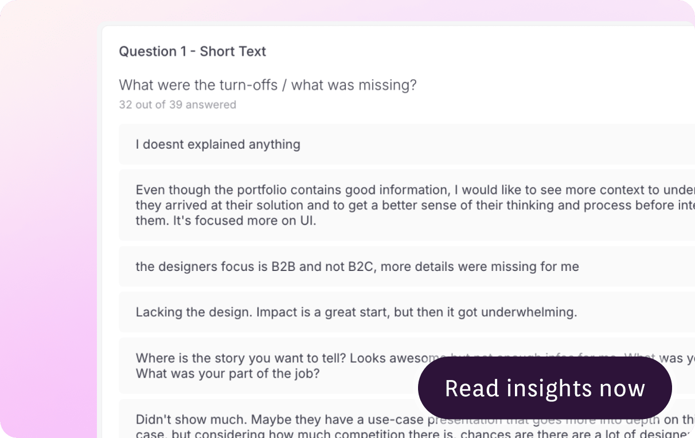This screenshot has height=438, width=695.
Task: Click the turn-offs question title text
Action: coord(267,86)
